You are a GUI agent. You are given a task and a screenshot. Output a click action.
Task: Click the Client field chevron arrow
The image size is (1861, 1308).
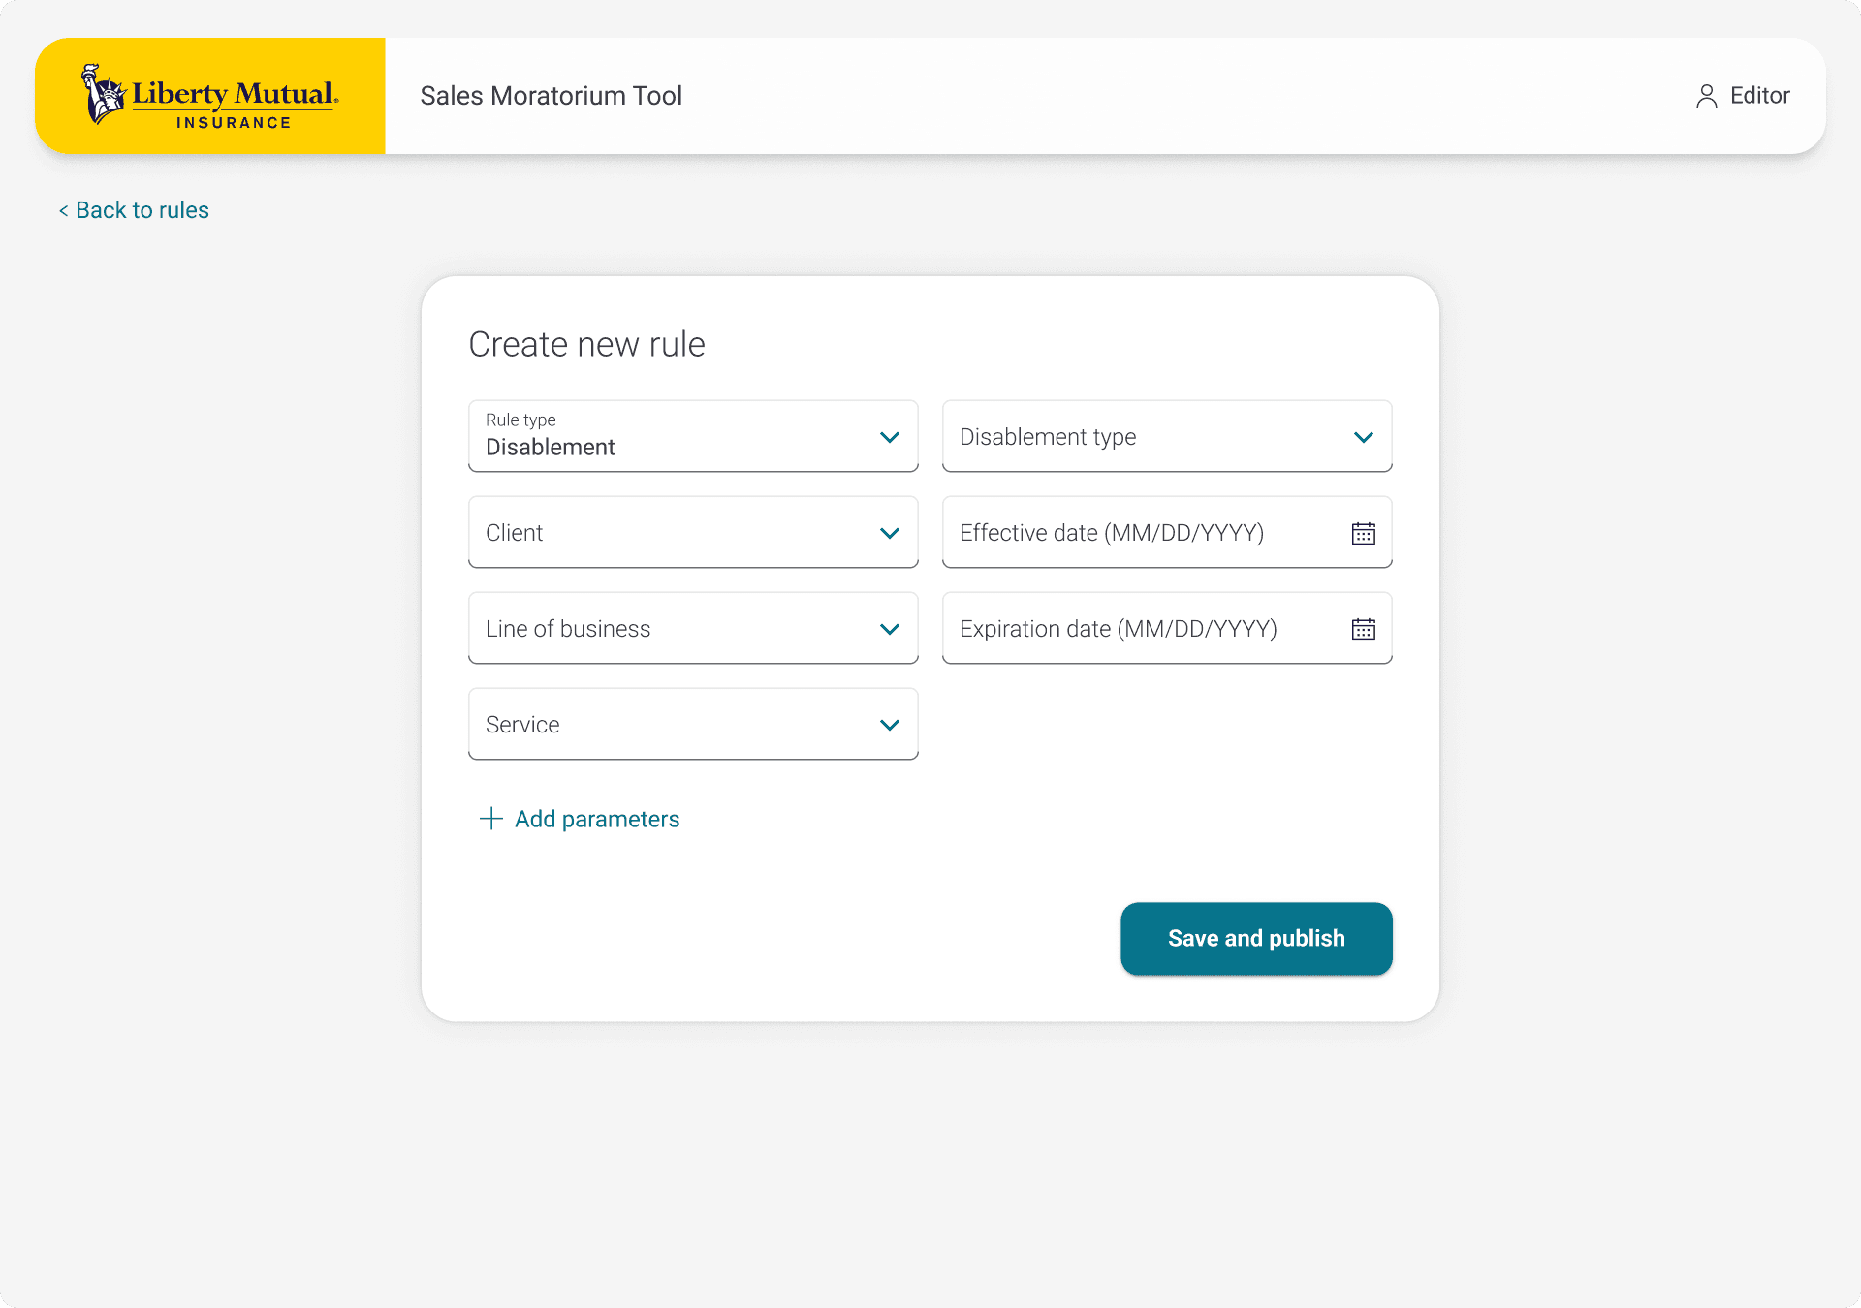(889, 534)
